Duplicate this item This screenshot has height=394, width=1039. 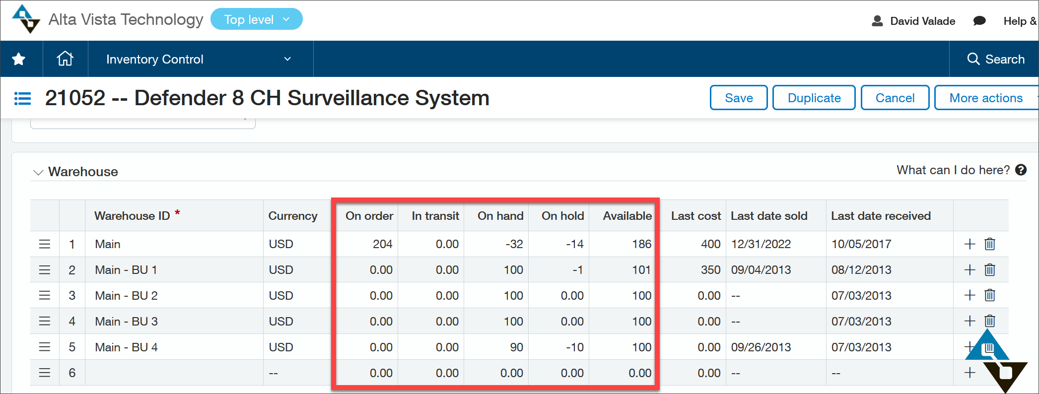[814, 98]
